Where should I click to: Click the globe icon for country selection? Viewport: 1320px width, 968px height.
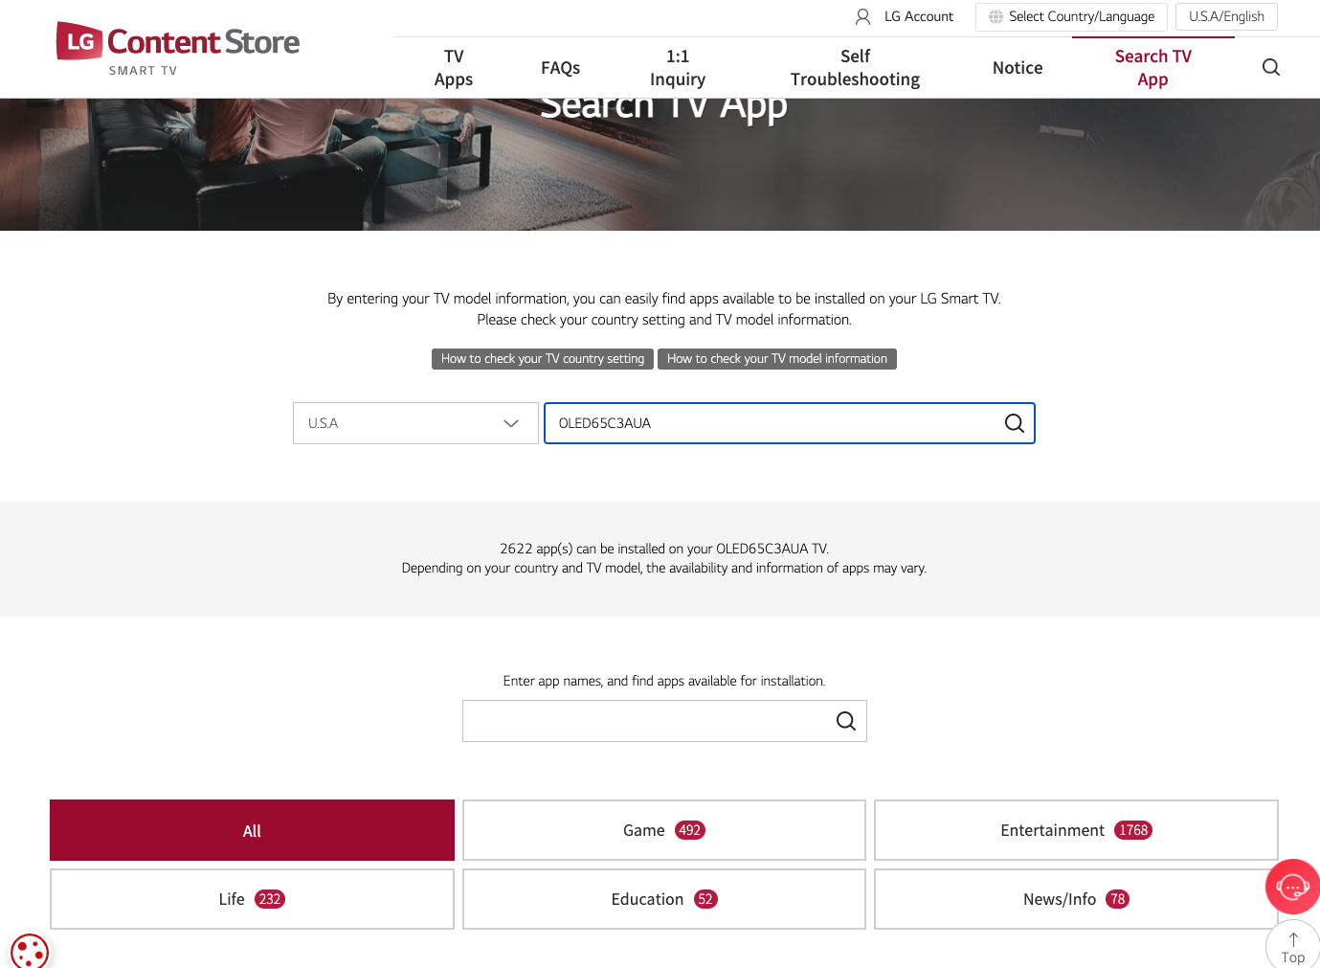point(996,16)
